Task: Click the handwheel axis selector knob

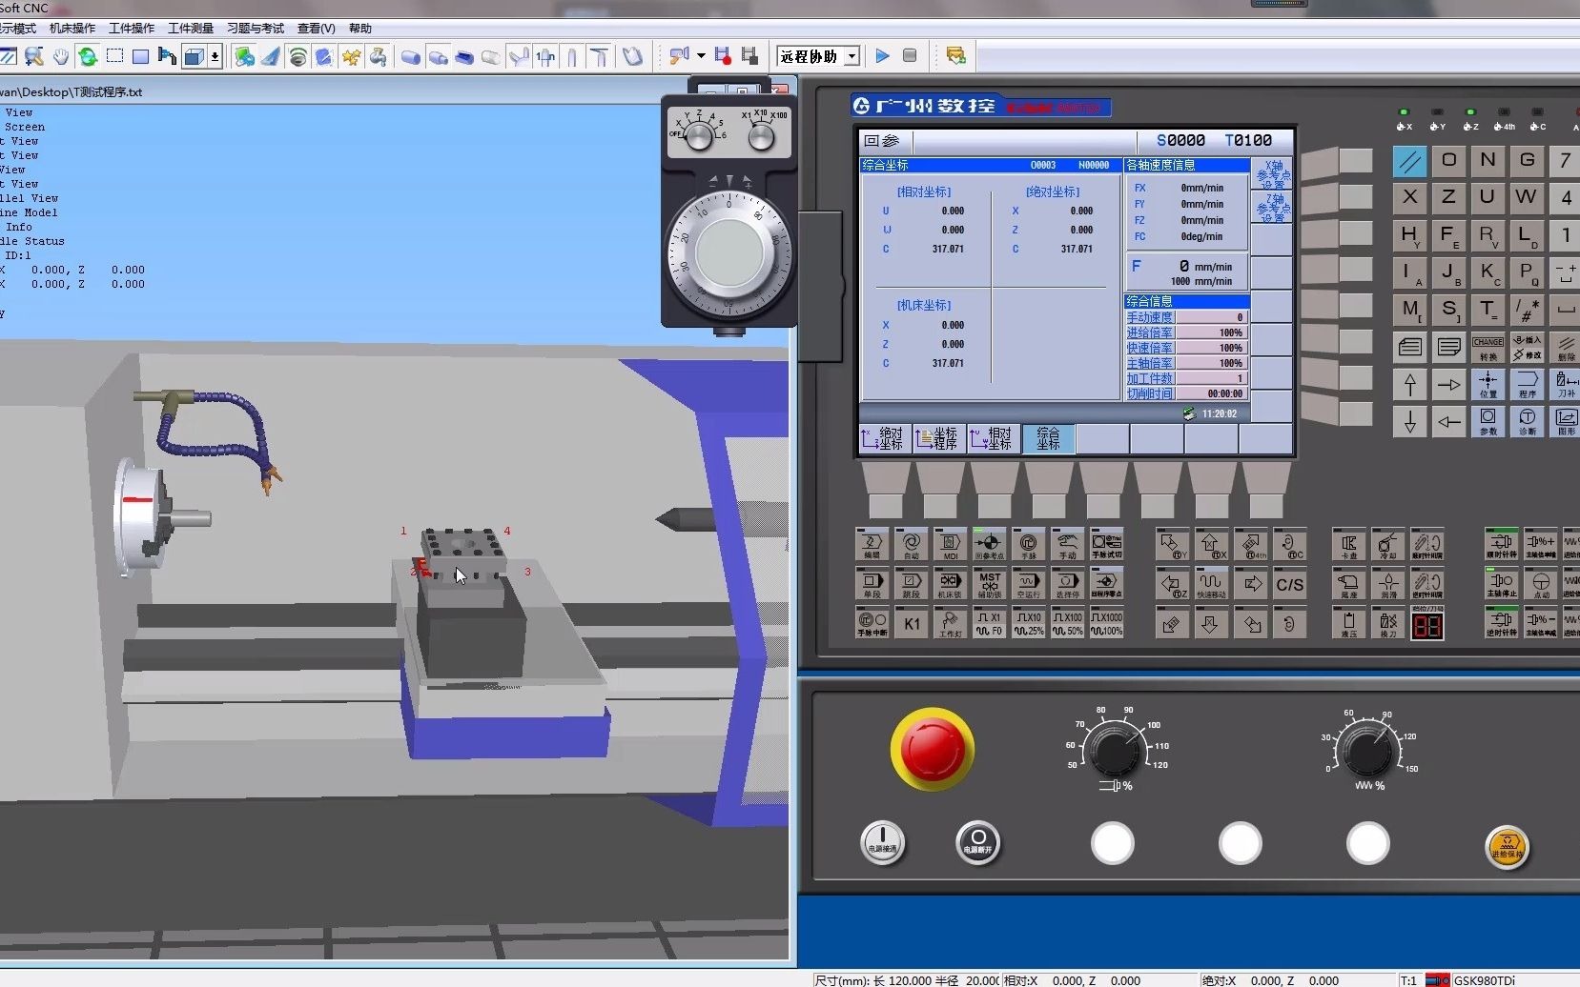Action: click(x=699, y=138)
